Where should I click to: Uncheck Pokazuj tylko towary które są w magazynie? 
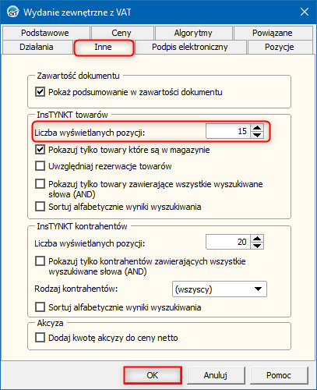click(40, 150)
